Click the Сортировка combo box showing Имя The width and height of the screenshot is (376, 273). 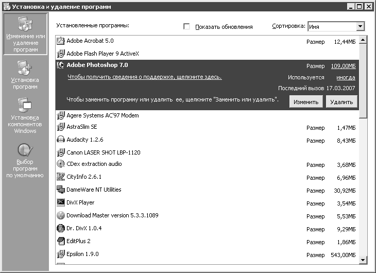pyautogui.click(x=336, y=26)
